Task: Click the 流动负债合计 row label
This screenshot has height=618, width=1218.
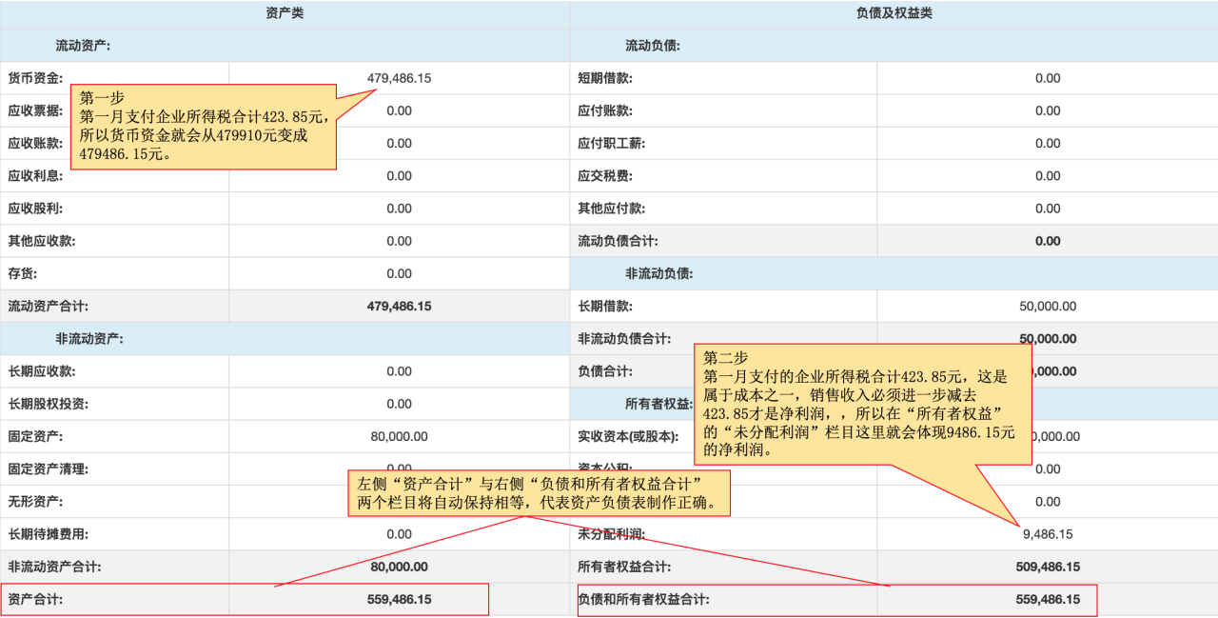Action: [x=618, y=241]
